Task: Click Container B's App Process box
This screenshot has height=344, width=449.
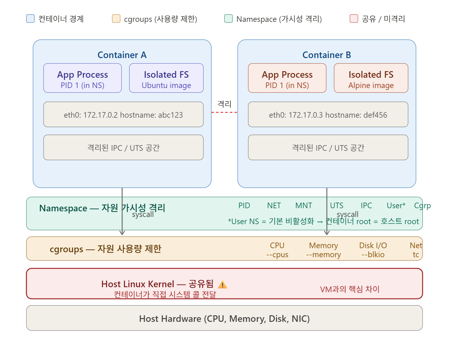Action: (287, 78)
